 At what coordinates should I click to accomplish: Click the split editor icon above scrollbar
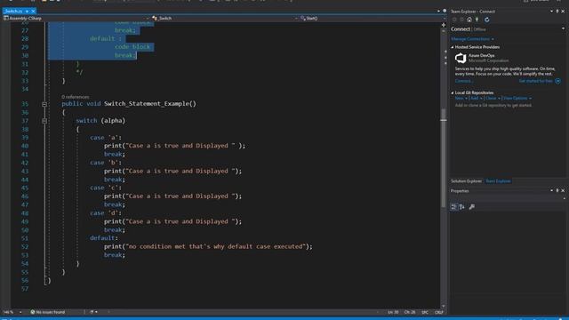click(444, 25)
